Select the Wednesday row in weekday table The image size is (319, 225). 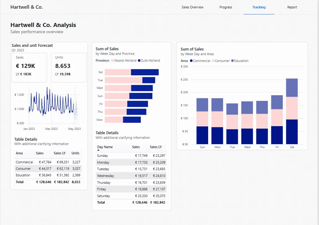point(131,176)
